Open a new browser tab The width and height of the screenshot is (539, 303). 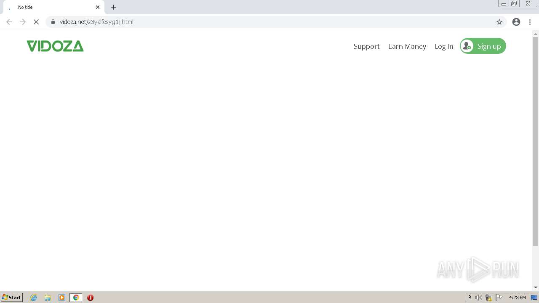coord(114,7)
